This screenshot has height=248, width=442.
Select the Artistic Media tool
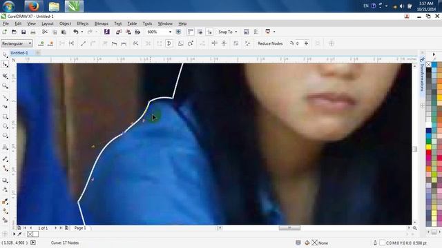click(5, 107)
